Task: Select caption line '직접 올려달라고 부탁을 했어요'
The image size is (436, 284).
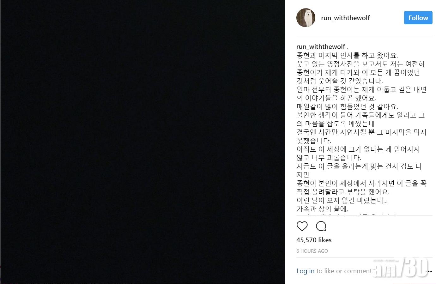Action: pos(343,192)
